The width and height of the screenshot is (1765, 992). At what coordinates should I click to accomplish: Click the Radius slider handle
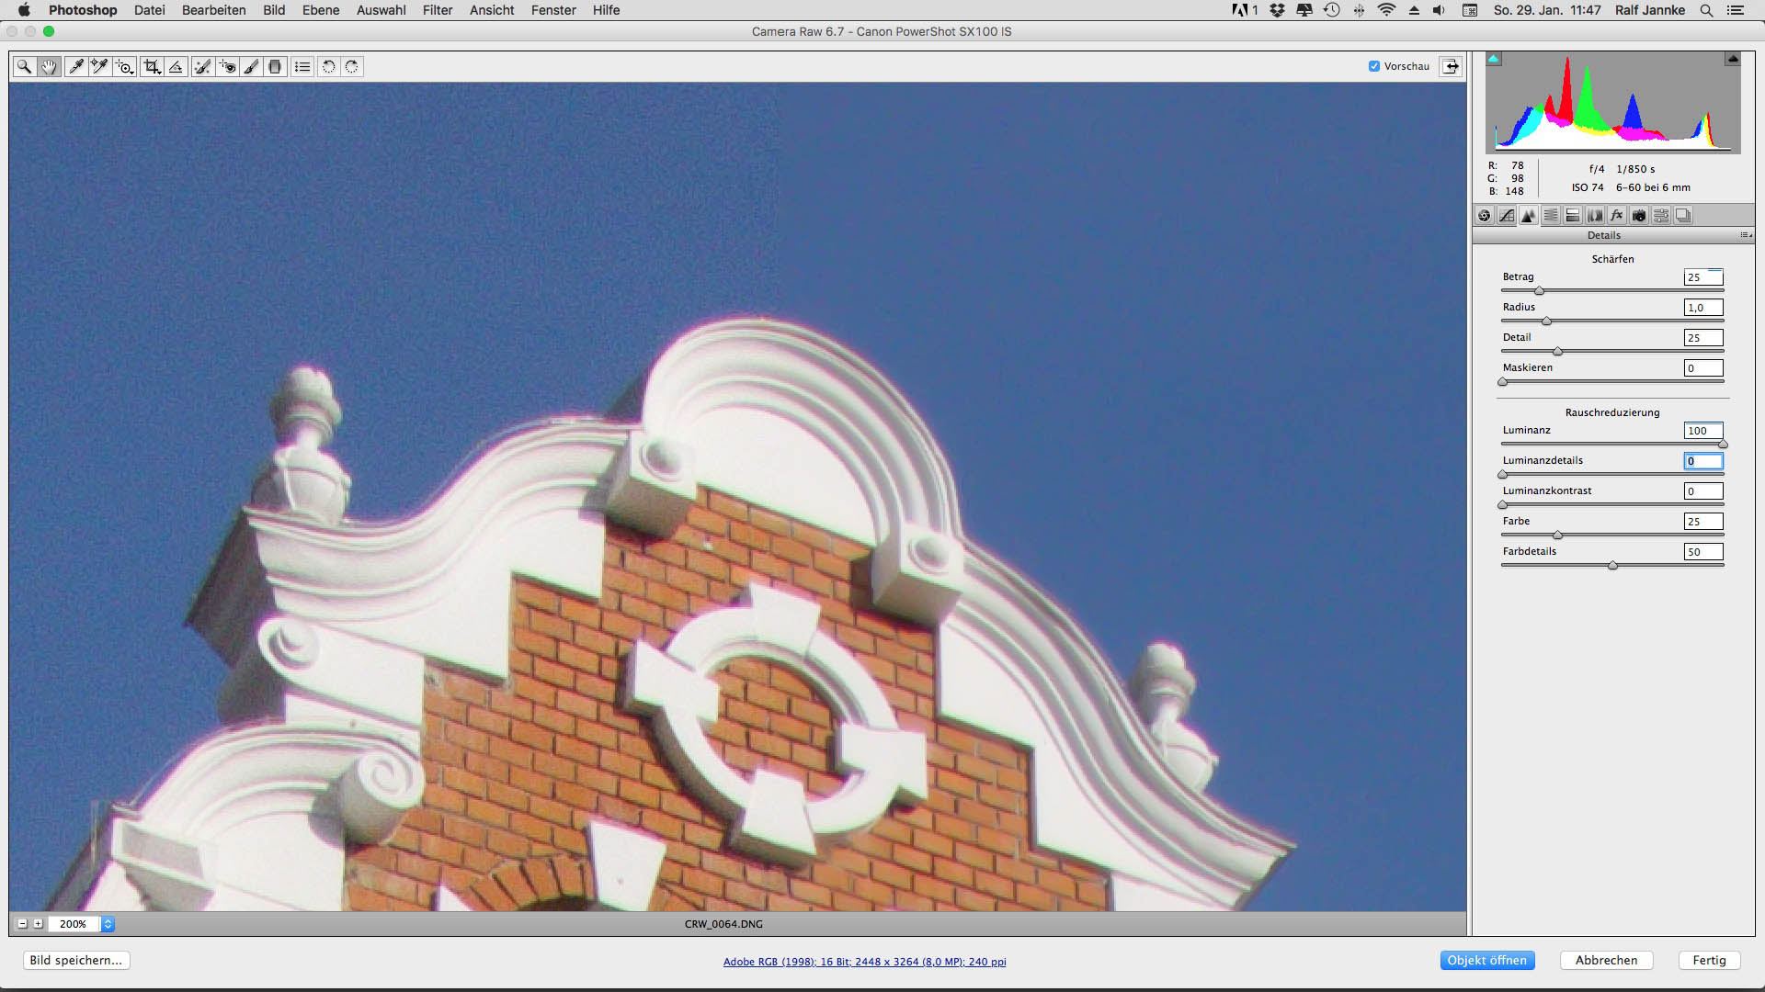[x=1546, y=321]
